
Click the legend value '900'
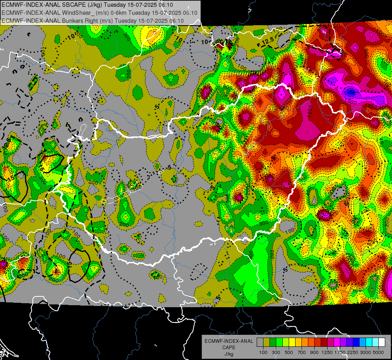(x=314, y=352)
